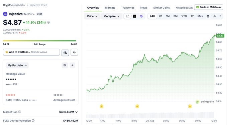Click the purple diamond chart icon
Screen dimensions: 227x125
click(141, 16)
